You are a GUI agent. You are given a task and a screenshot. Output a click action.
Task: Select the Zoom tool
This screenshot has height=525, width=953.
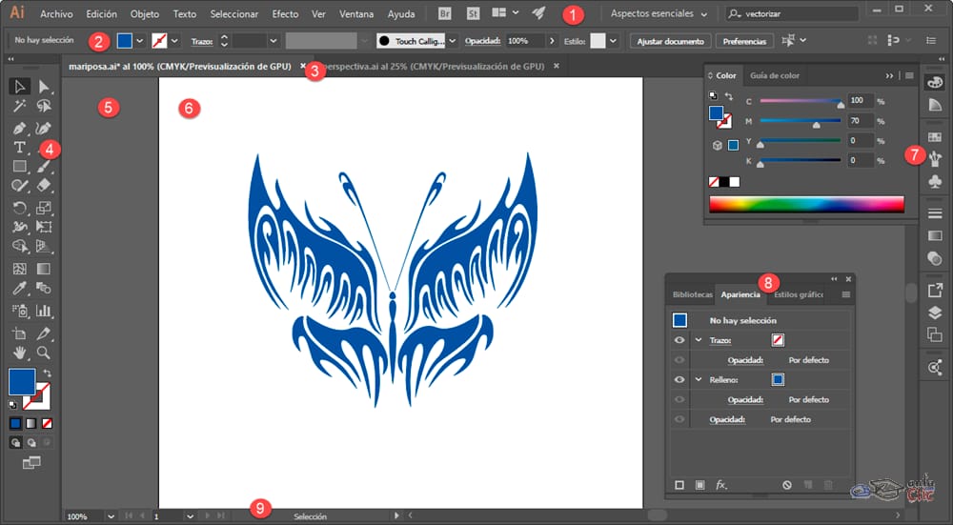tap(43, 353)
